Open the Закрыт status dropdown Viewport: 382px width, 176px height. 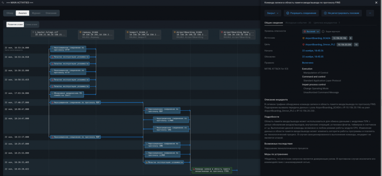tap(273, 13)
